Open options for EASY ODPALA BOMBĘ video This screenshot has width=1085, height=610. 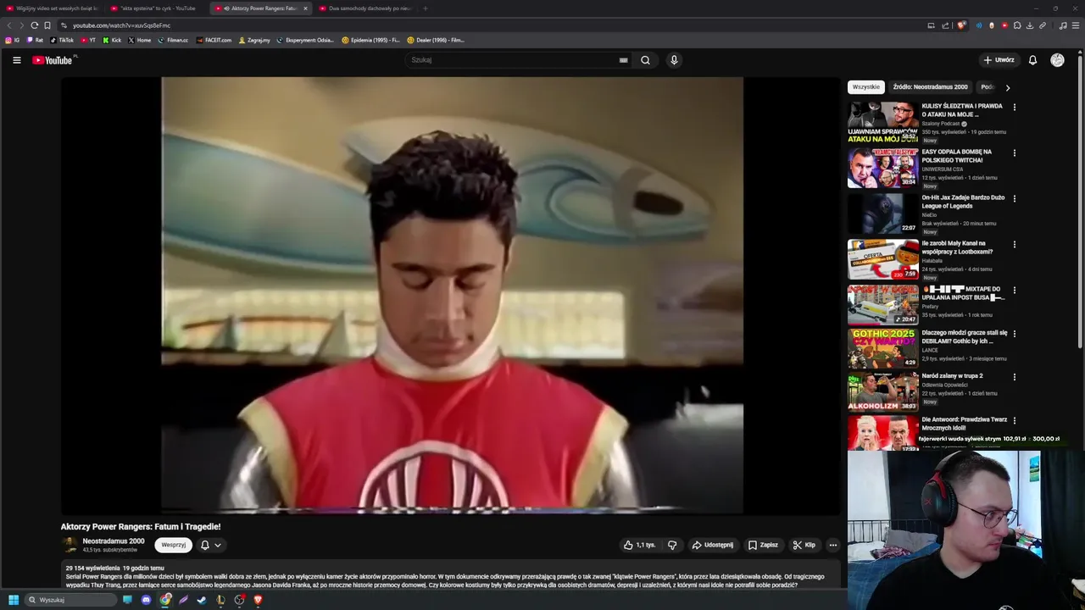[x=1014, y=152]
